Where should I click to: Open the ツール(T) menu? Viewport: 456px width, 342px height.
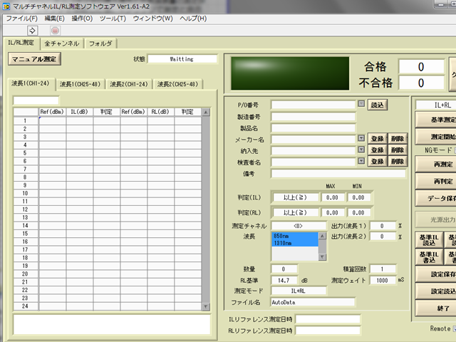113,19
